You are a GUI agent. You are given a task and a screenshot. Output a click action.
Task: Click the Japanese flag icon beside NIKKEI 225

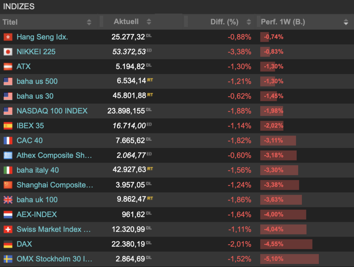8,52
